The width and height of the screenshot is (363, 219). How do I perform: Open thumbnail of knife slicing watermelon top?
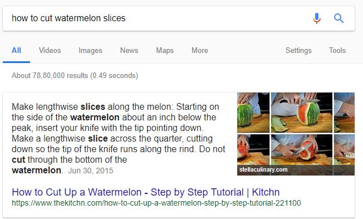click(302, 113)
